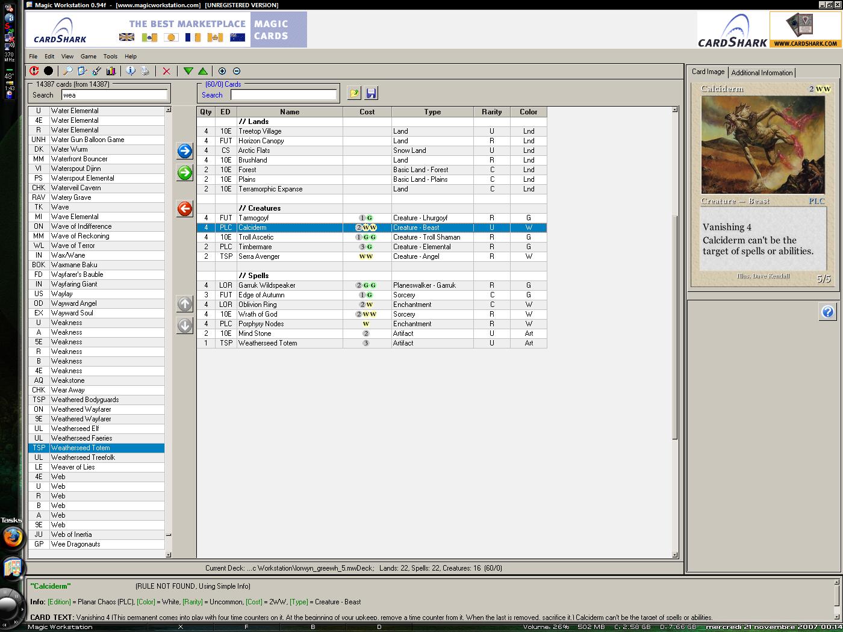The height and width of the screenshot is (632, 843).
Task: Select Weathered Bodyguards in card database
Action: 96,400
